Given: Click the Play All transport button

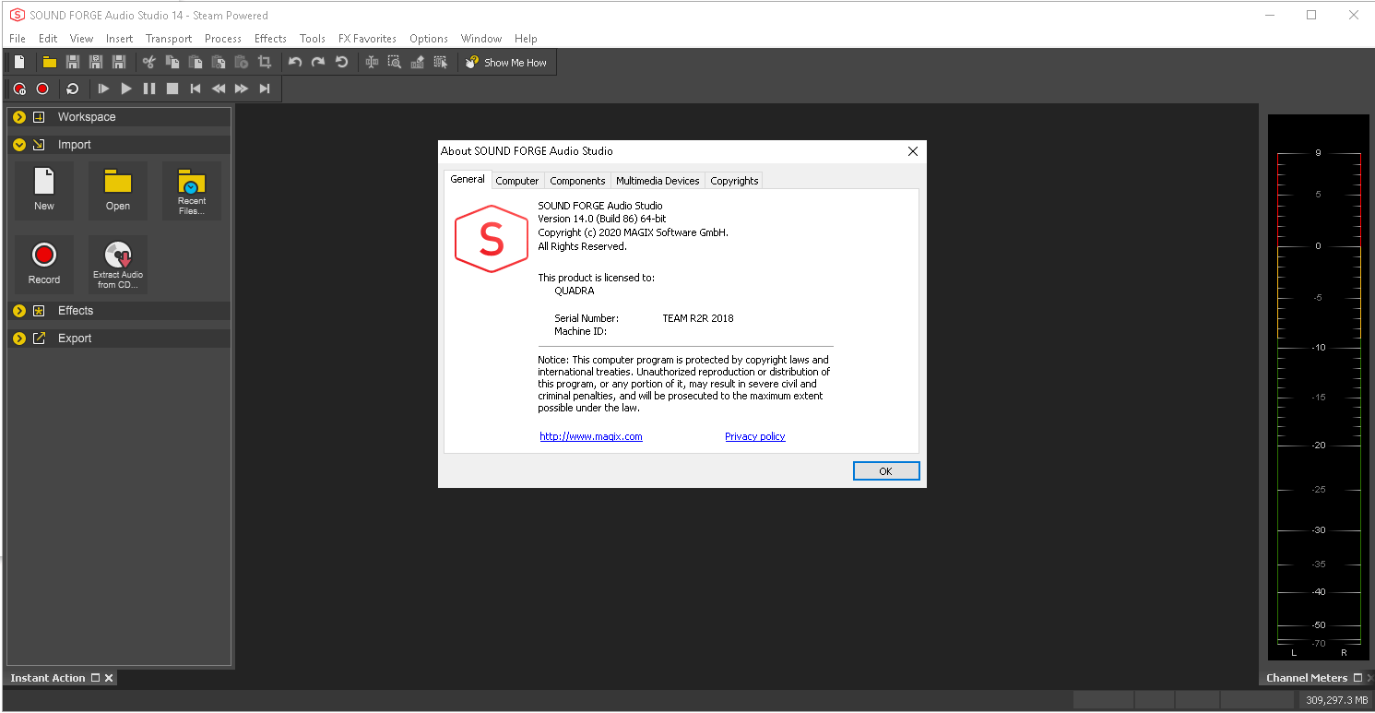Looking at the screenshot, I should click(x=103, y=89).
